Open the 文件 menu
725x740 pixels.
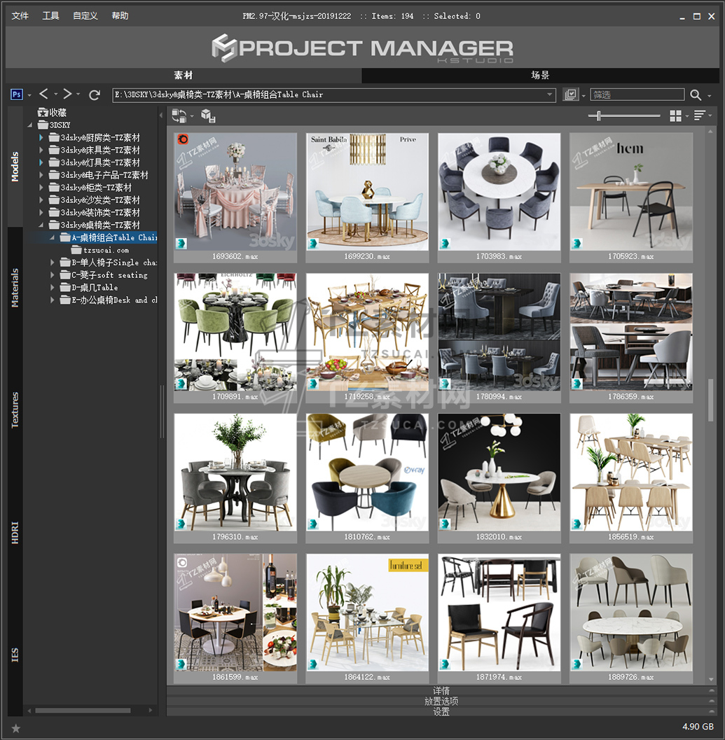click(x=20, y=16)
